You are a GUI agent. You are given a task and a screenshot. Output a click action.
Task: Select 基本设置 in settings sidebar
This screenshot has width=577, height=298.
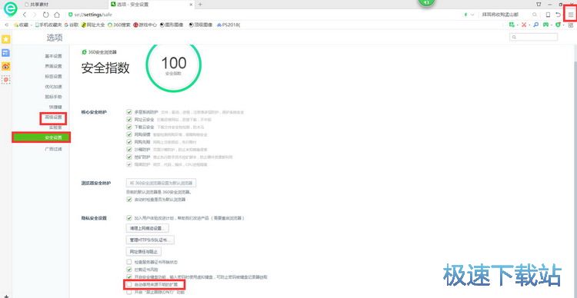(x=53, y=56)
